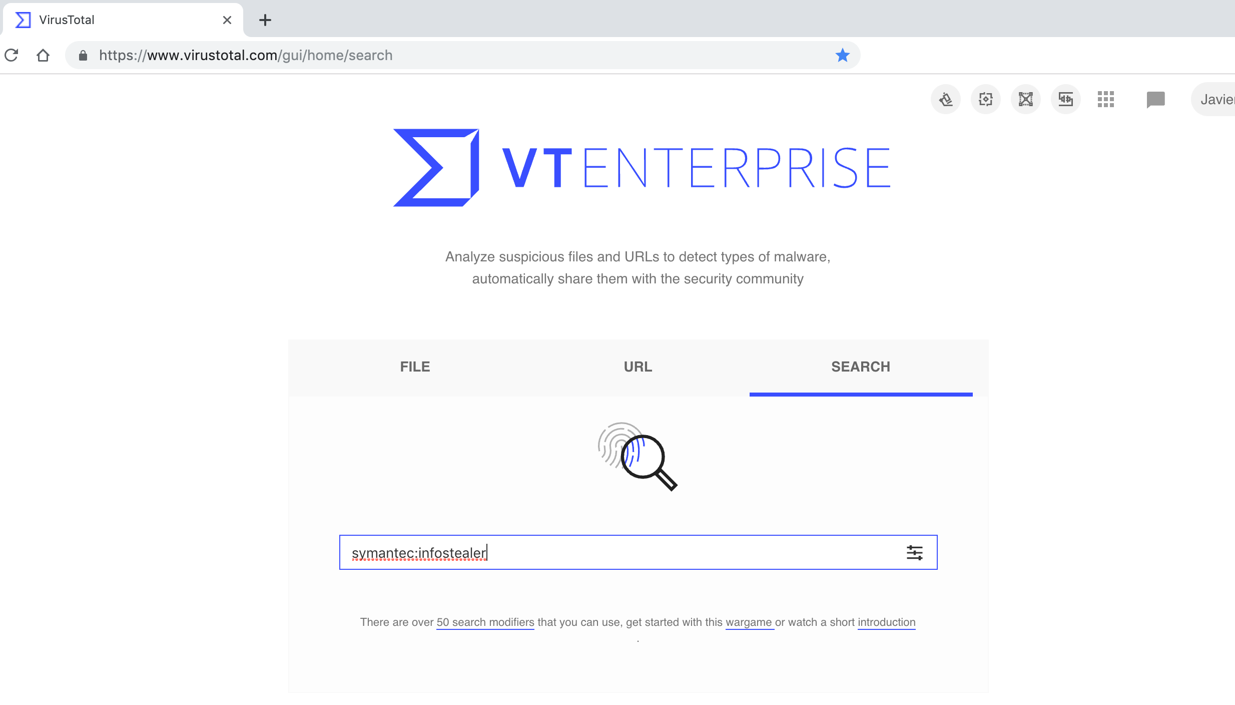Open the 50 search modifiers link
Viewport: 1235px width, 705px height.
[x=485, y=622]
